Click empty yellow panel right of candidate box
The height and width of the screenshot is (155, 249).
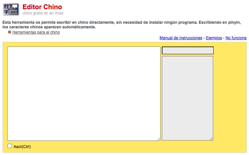click(230, 96)
